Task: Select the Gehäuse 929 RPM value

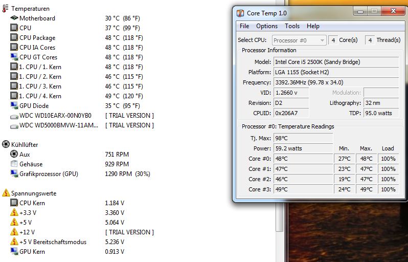Action: tap(117, 164)
